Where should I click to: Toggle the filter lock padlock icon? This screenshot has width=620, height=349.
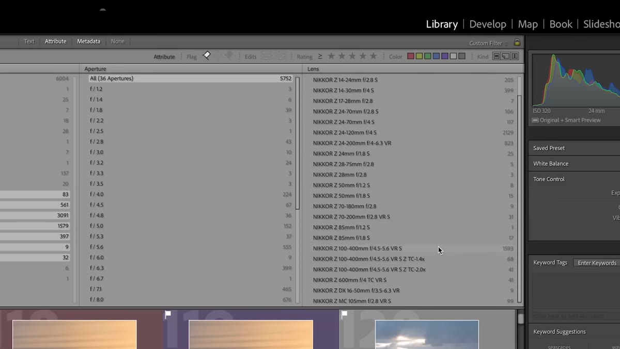[x=517, y=42]
